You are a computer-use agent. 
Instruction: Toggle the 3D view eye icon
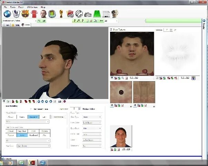4,101
